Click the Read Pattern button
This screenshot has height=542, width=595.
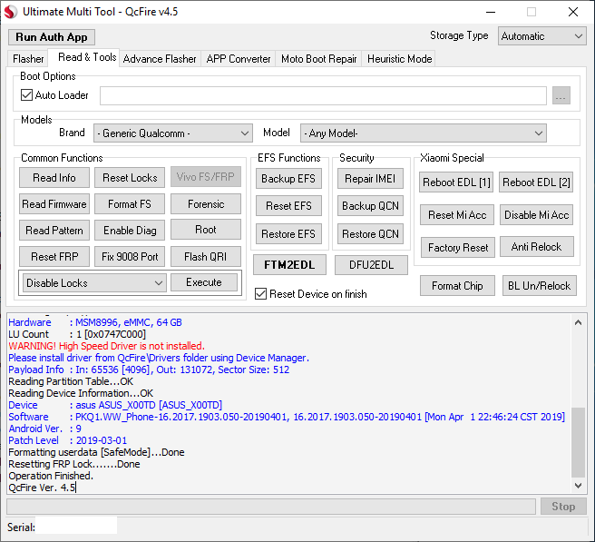tap(54, 231)
